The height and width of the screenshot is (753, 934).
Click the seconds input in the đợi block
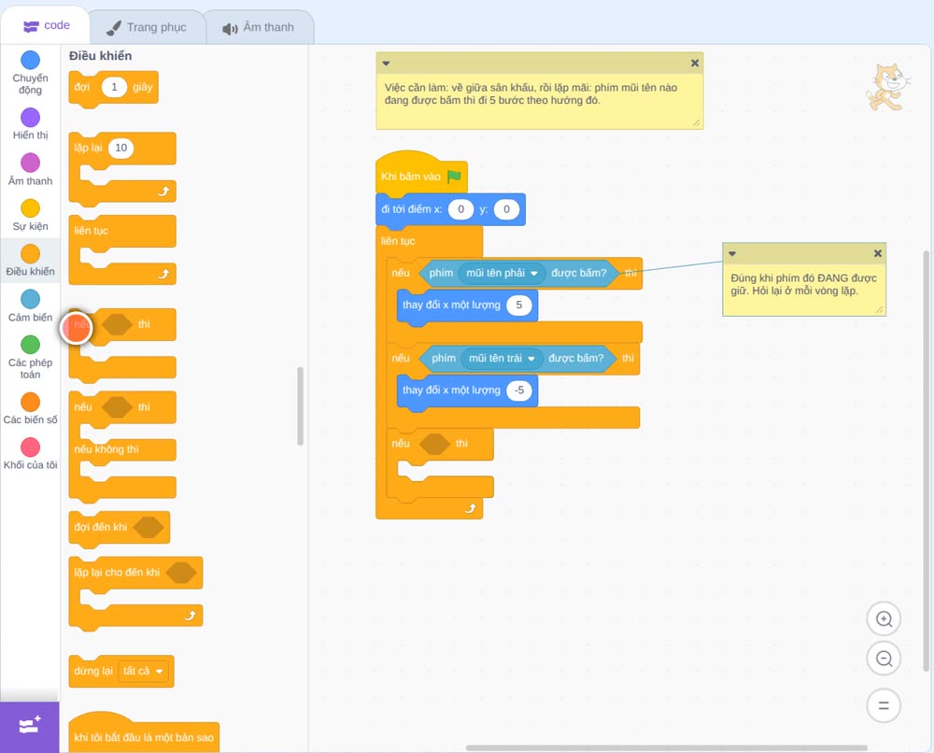114,87
